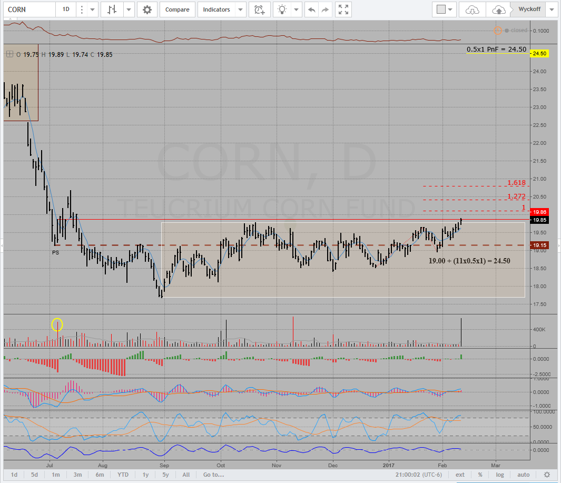Image resolution: width=561 pixels, height=483 pixels.
Task: Expand the Wyckoff layout dropdown arrow
Action: (x=551, y=9)
